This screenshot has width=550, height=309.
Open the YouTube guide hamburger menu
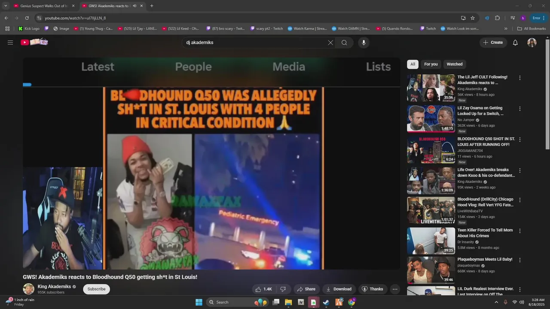10,42
